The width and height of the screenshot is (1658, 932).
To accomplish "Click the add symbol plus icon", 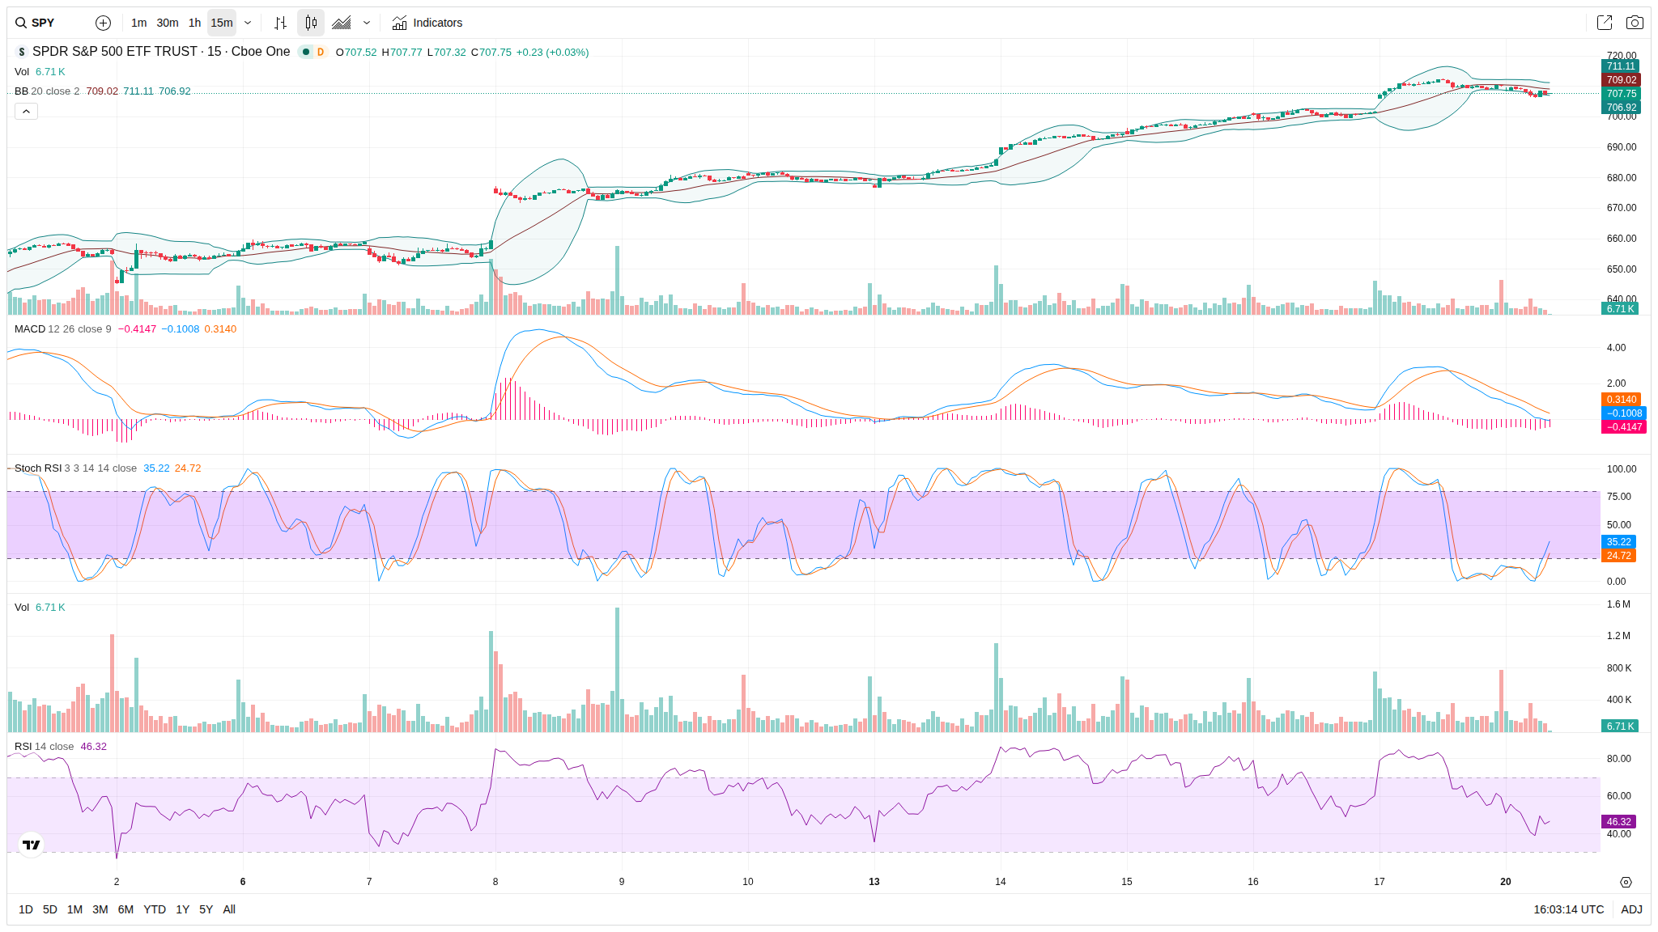I will [x=103, y=23].
